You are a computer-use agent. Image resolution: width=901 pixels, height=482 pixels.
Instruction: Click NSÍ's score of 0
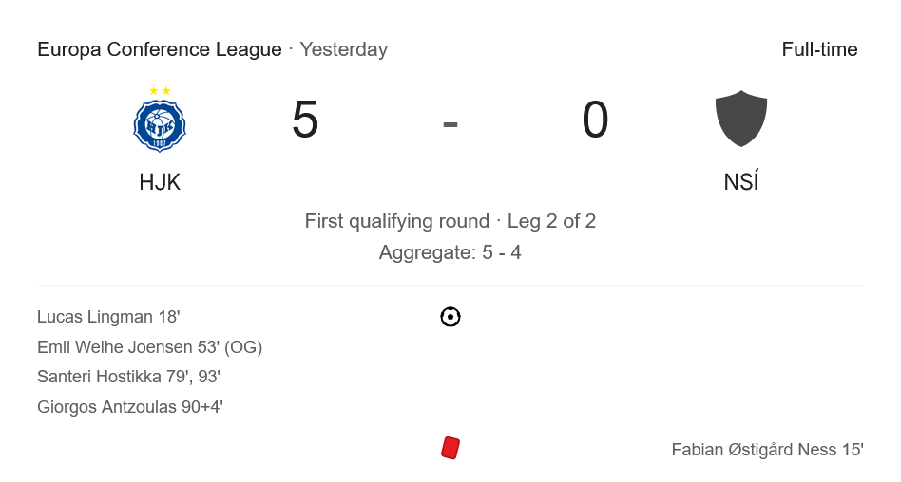coord(595,120)
